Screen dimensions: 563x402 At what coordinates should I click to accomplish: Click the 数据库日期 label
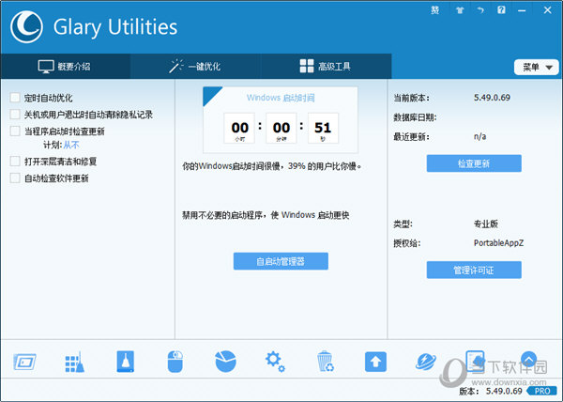coord(415,117)
